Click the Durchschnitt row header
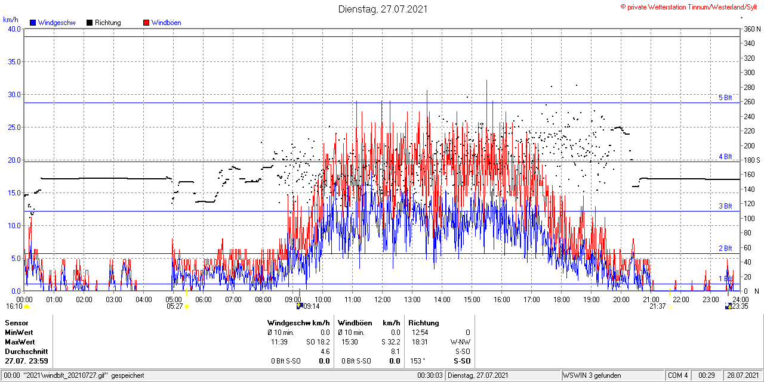Image resolution: width=764 pixels, height=382 pixels. 26,352
